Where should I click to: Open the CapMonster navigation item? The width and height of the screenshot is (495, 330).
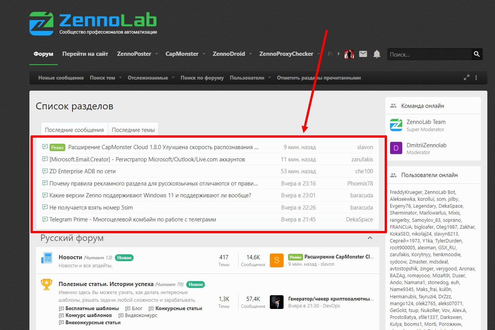click(x=182, y=54)
